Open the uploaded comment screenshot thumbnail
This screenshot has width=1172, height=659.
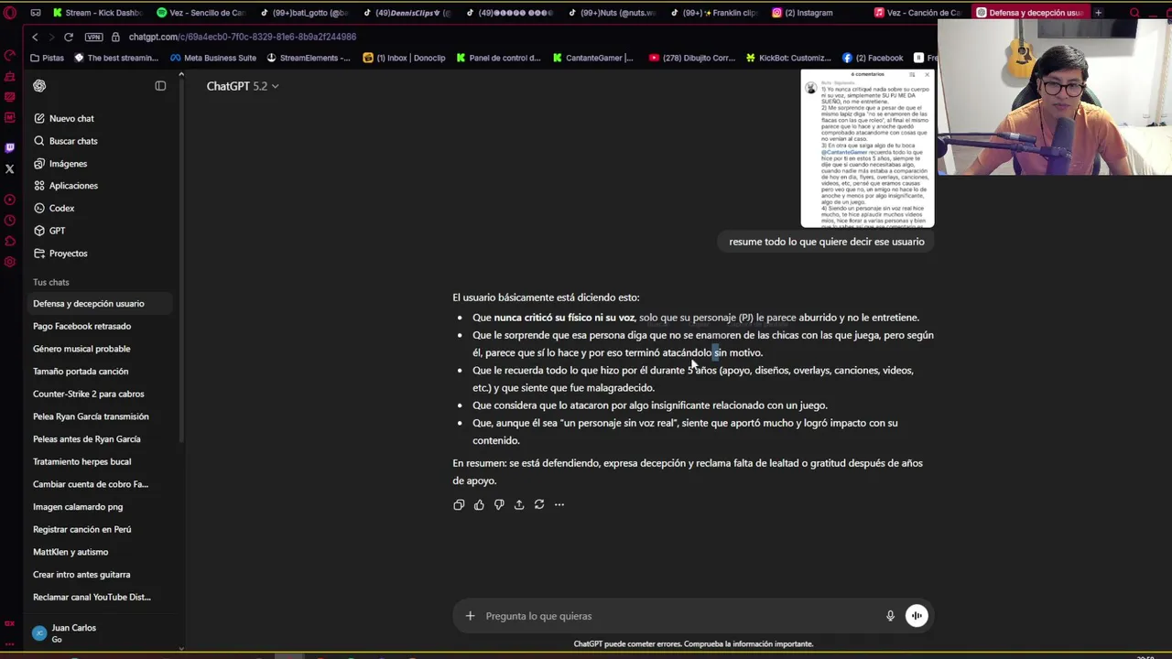click(x=867, y=148)
